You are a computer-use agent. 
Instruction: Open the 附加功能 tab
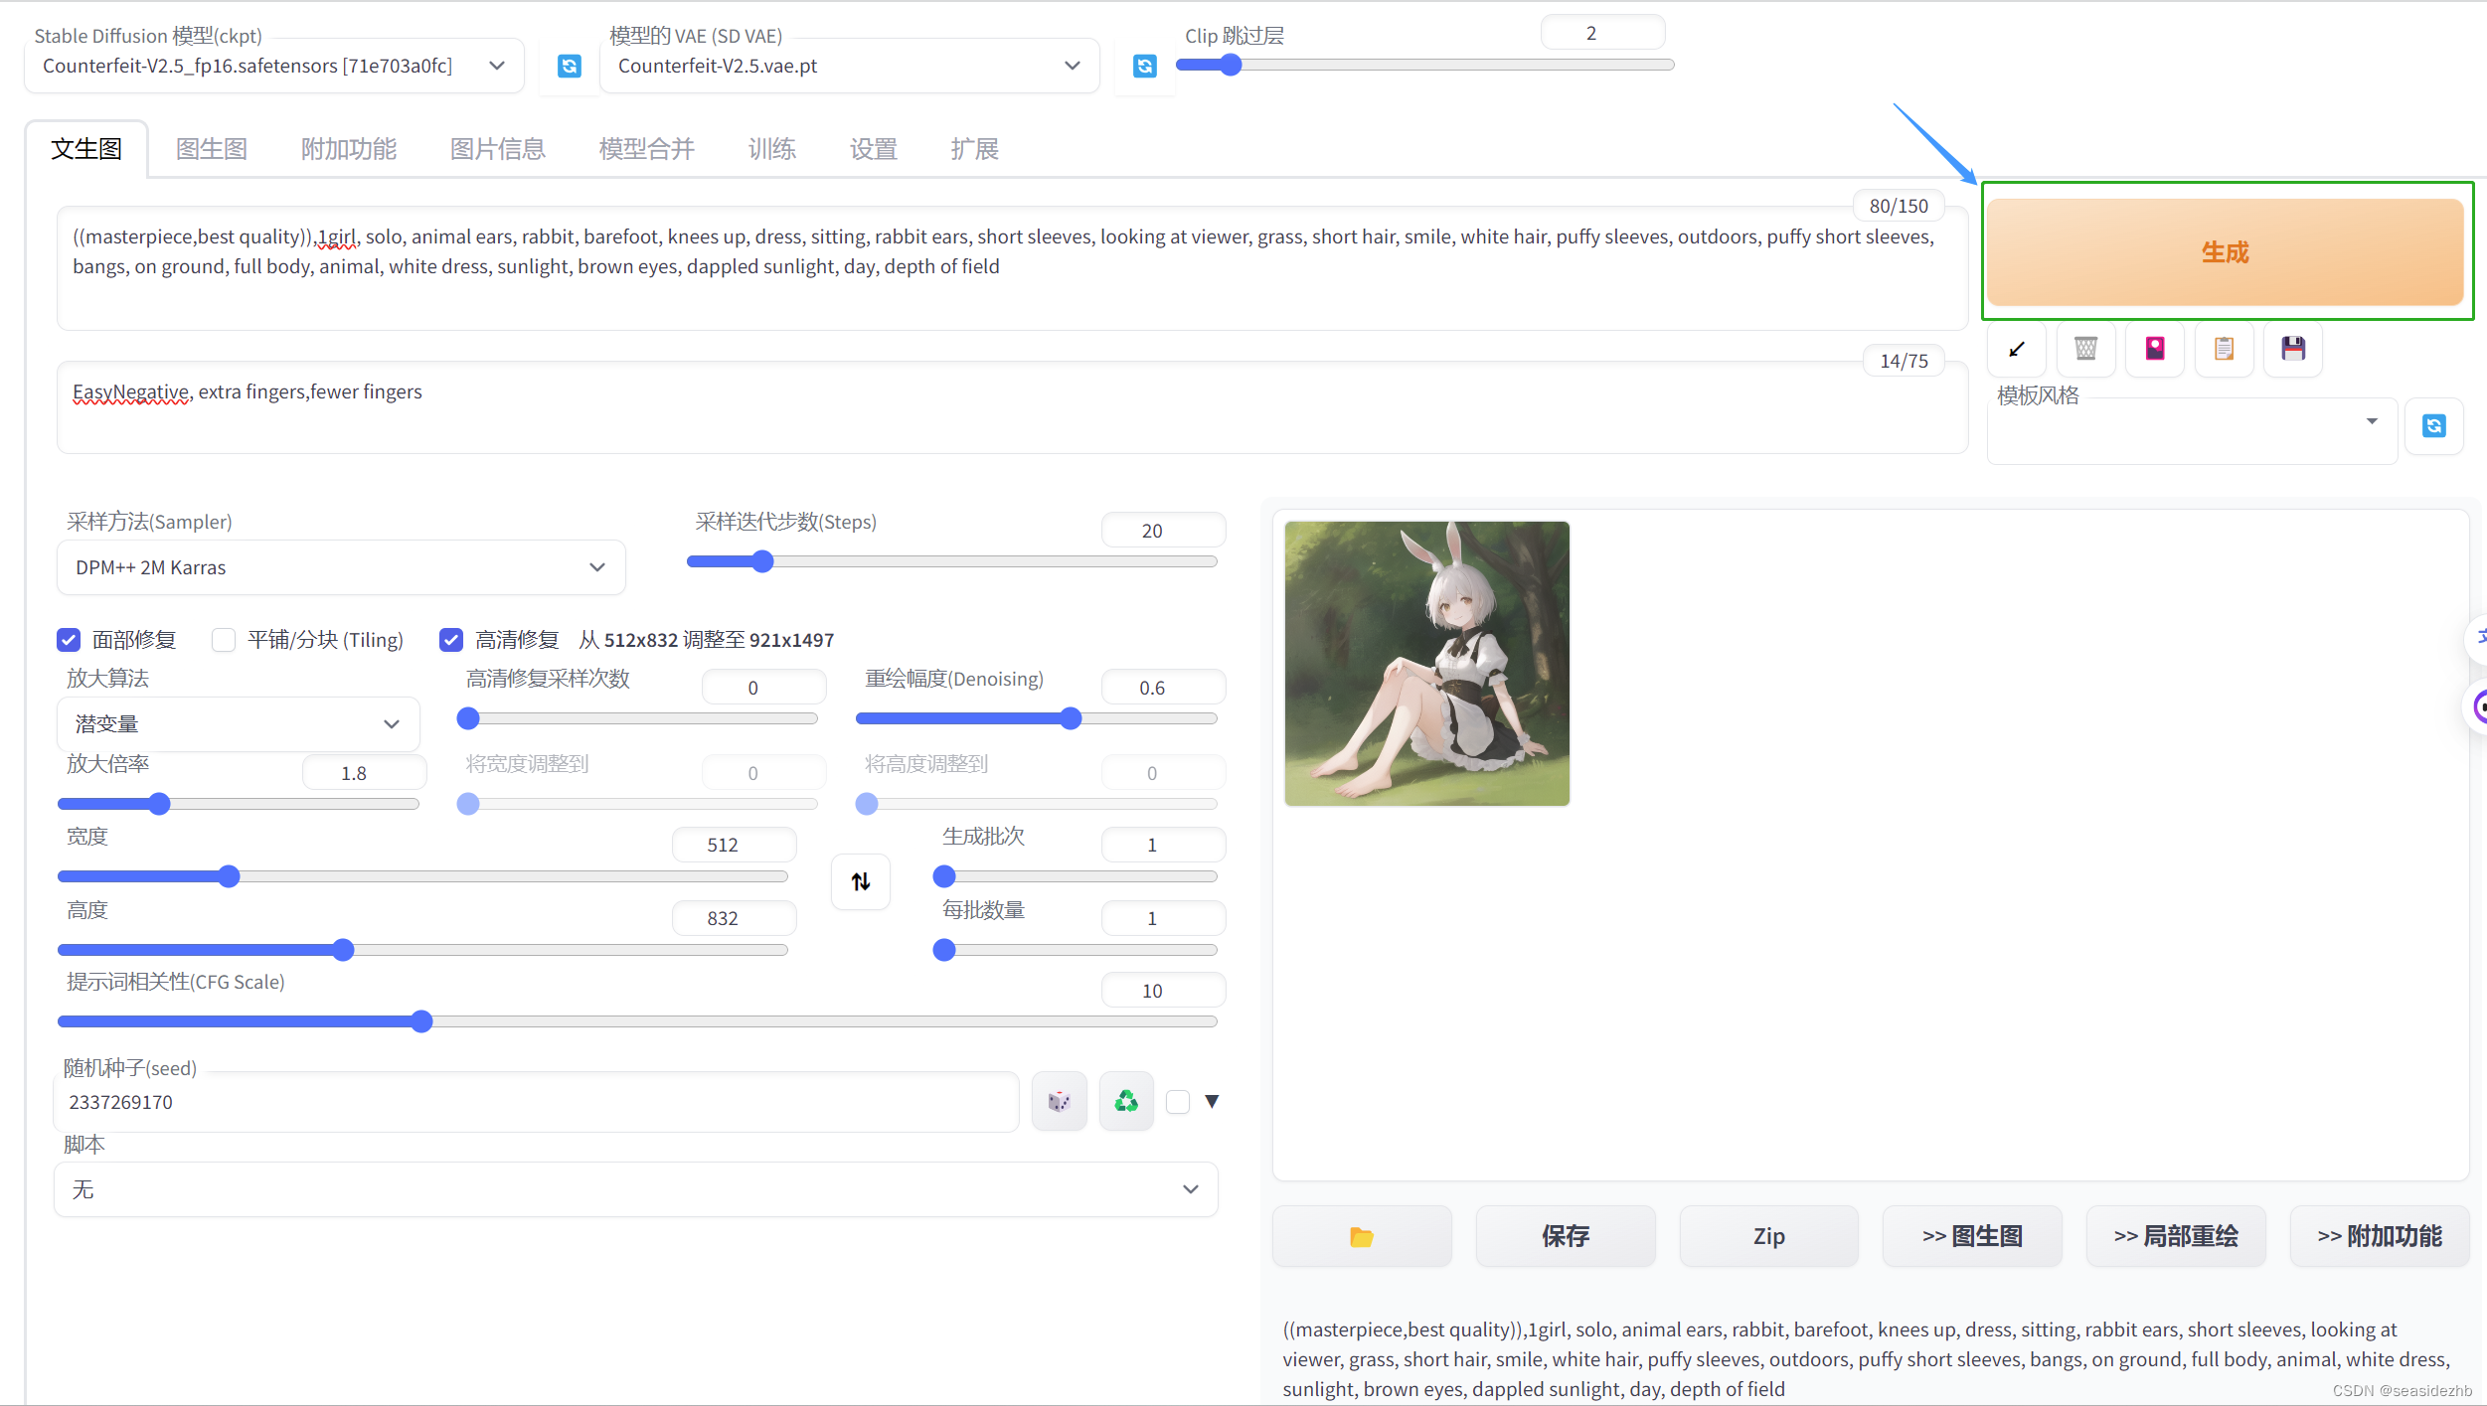coord(349,149)
